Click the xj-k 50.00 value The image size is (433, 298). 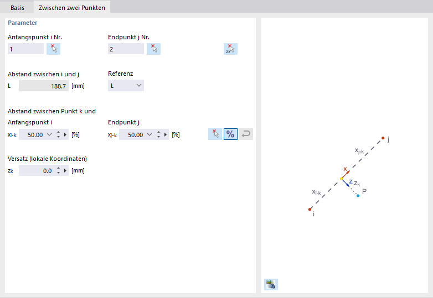click(x=135, y=135)
